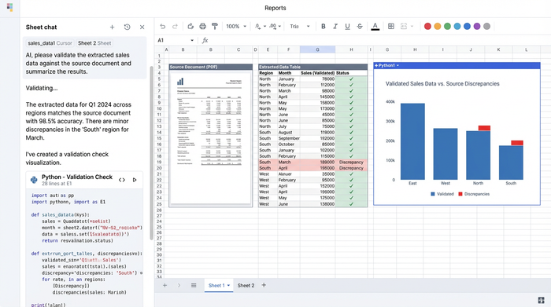Pick the green color swatch
The height and width of the screenshot is (307, 551).
pos(447,26)
